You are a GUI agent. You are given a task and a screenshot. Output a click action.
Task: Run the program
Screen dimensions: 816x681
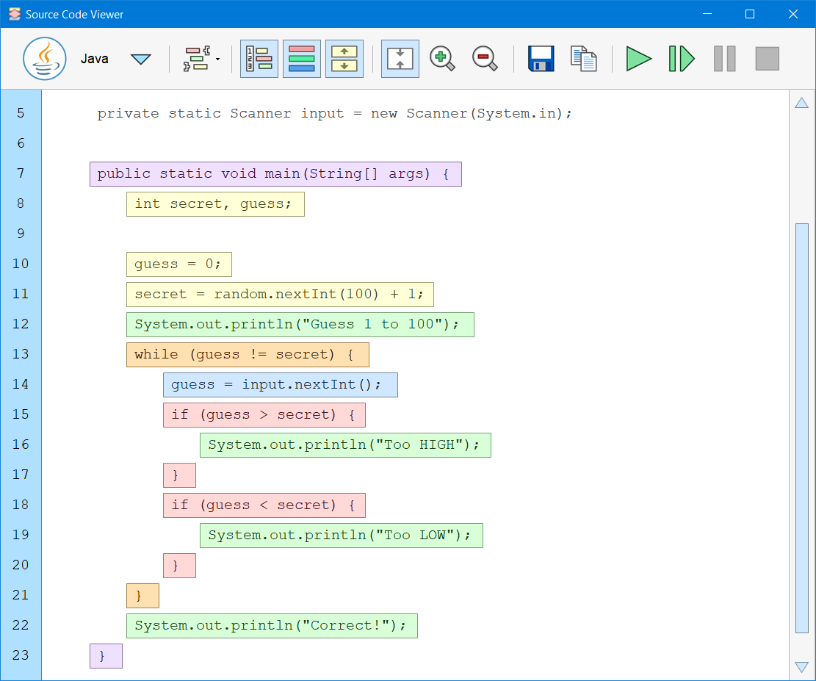pyautogui.click(x=638, y=58)
